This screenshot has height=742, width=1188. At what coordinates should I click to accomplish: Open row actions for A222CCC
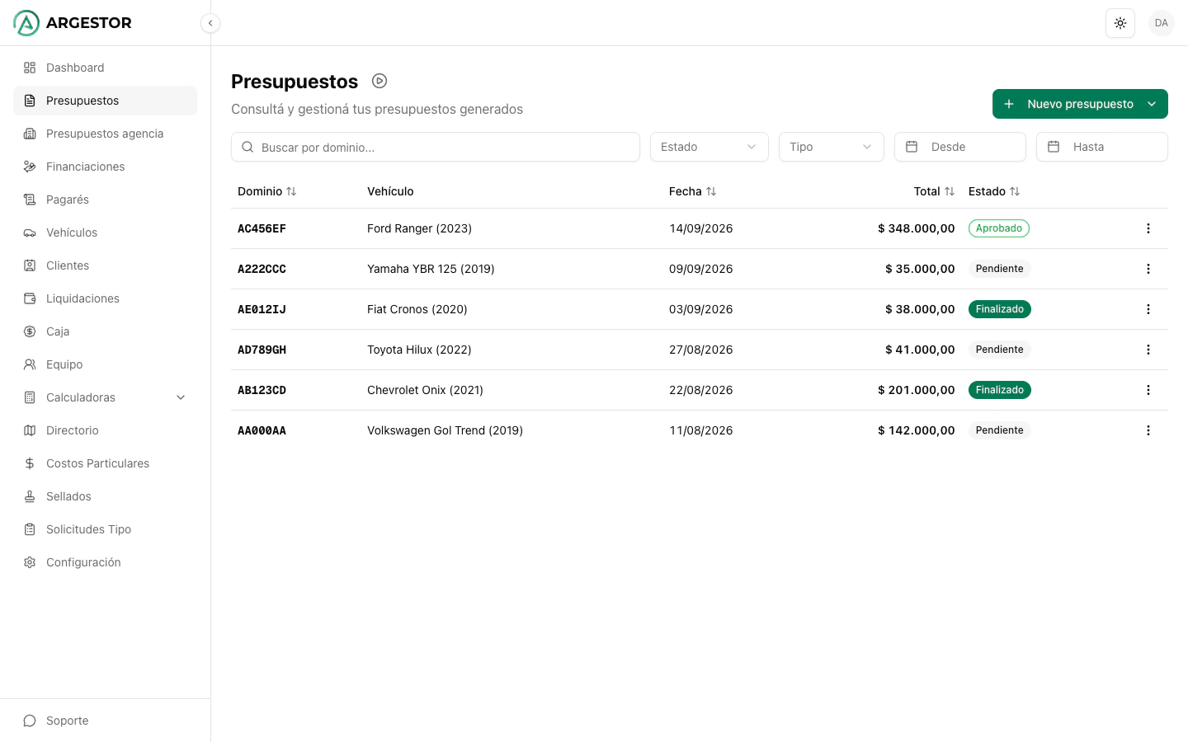(x=1148, y=269)
